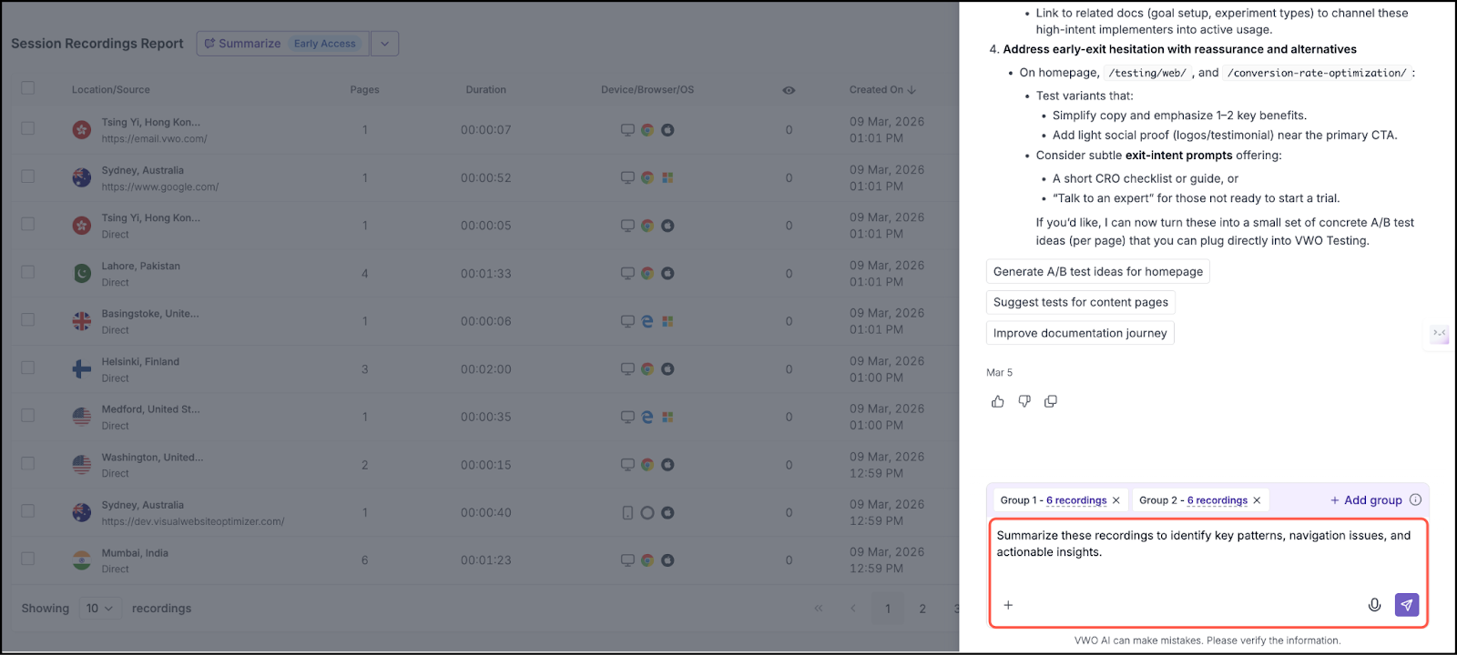Expand the dropdown next to Summarize button
Image resolution: width=1457 pixels, height=655 pixels.
[x=384, y=44]
